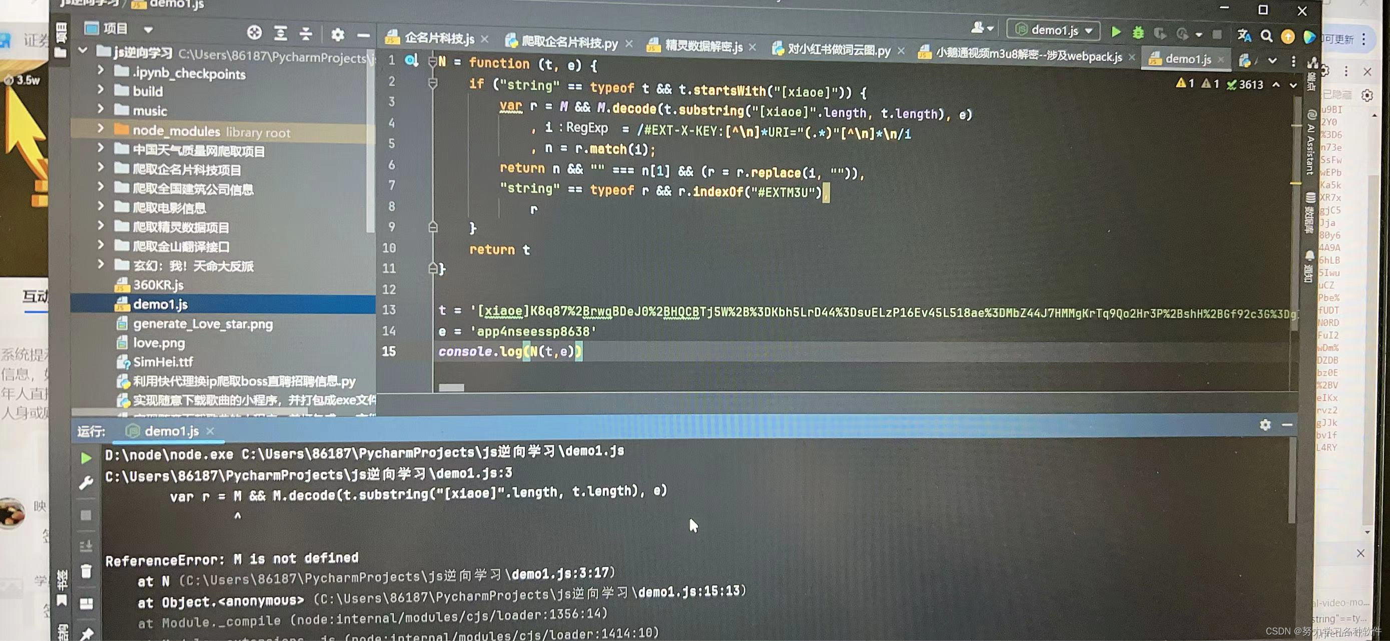Viewport: 1390px width, 641px height.
Task: Clear run console with the trash icon
Action: pyautogui.click(x=86, y=571)
